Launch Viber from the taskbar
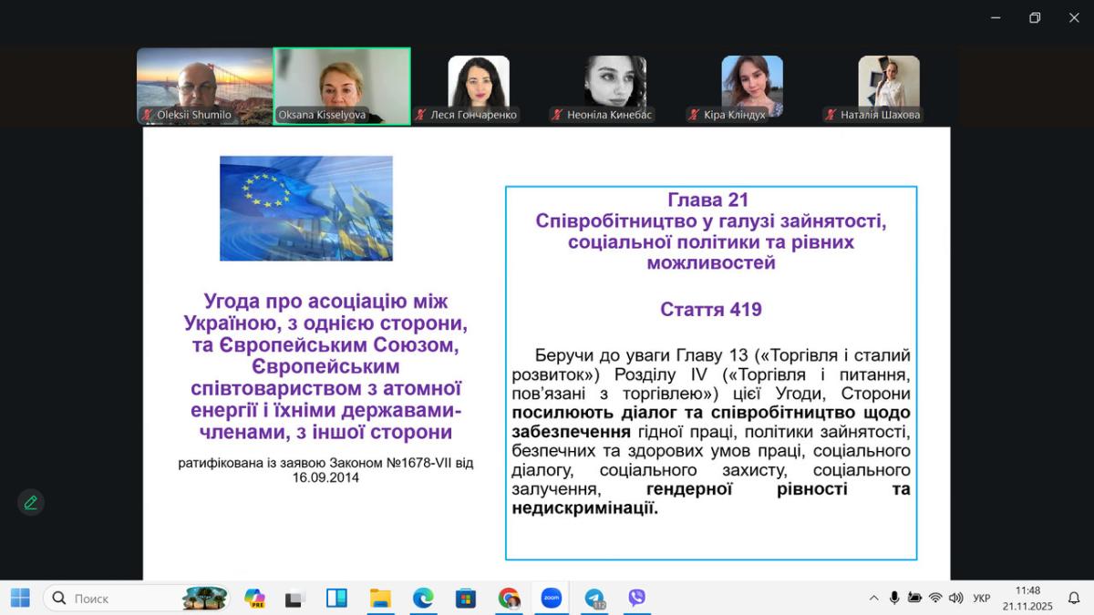Viewport: 1094px width, 615px height. click(x=636, y=599)
